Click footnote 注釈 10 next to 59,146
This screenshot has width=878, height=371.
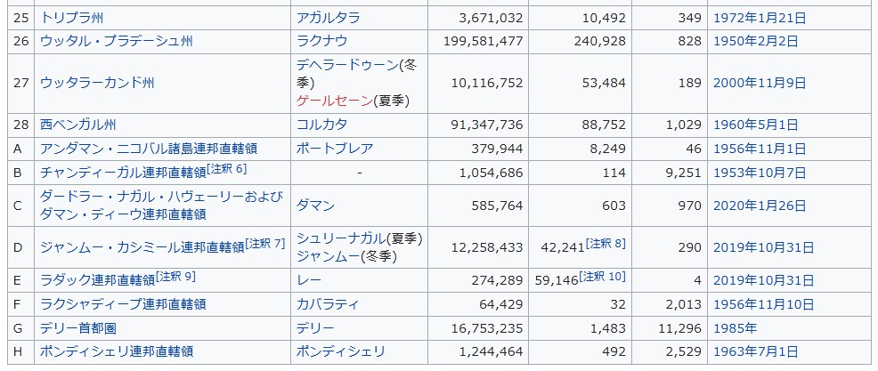click(603, 277)
